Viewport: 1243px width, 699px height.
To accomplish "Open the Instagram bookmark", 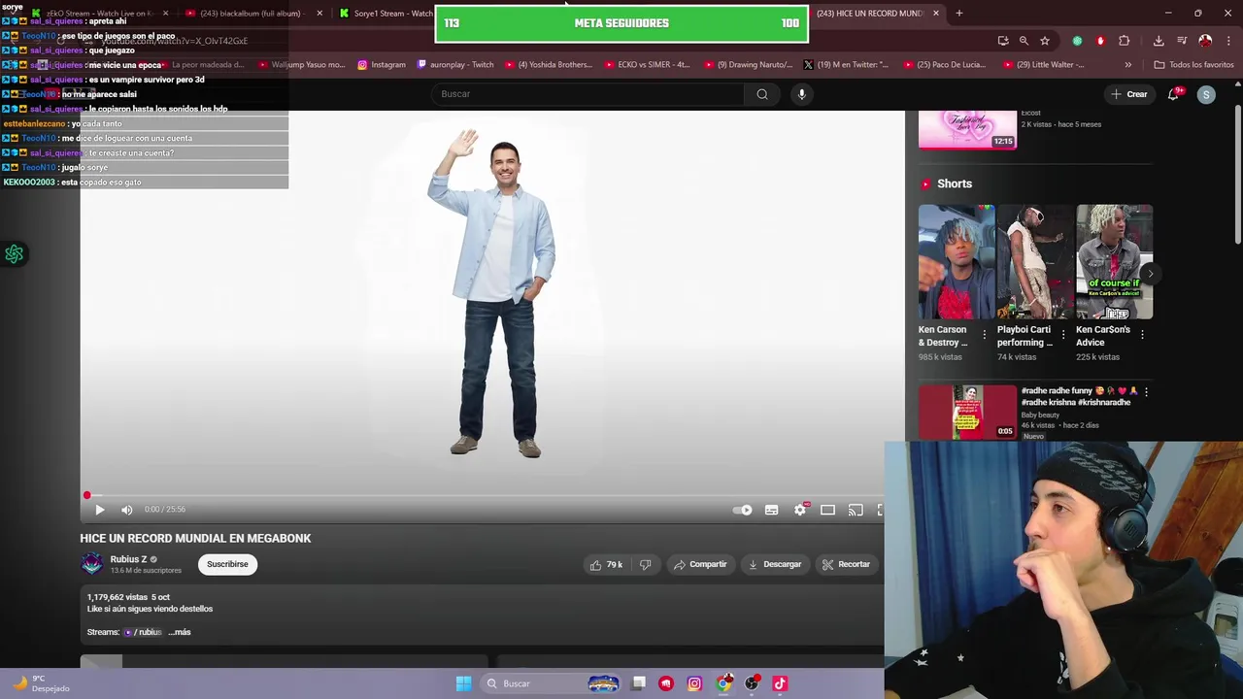I will tap(382, 65).
